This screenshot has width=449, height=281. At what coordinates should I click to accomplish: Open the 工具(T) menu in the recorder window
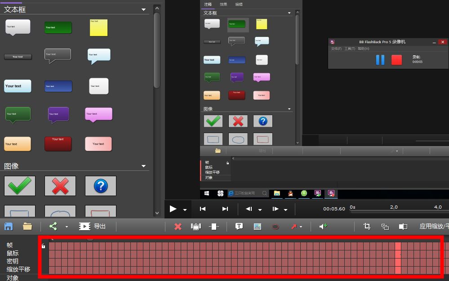(x=350, y=49)
